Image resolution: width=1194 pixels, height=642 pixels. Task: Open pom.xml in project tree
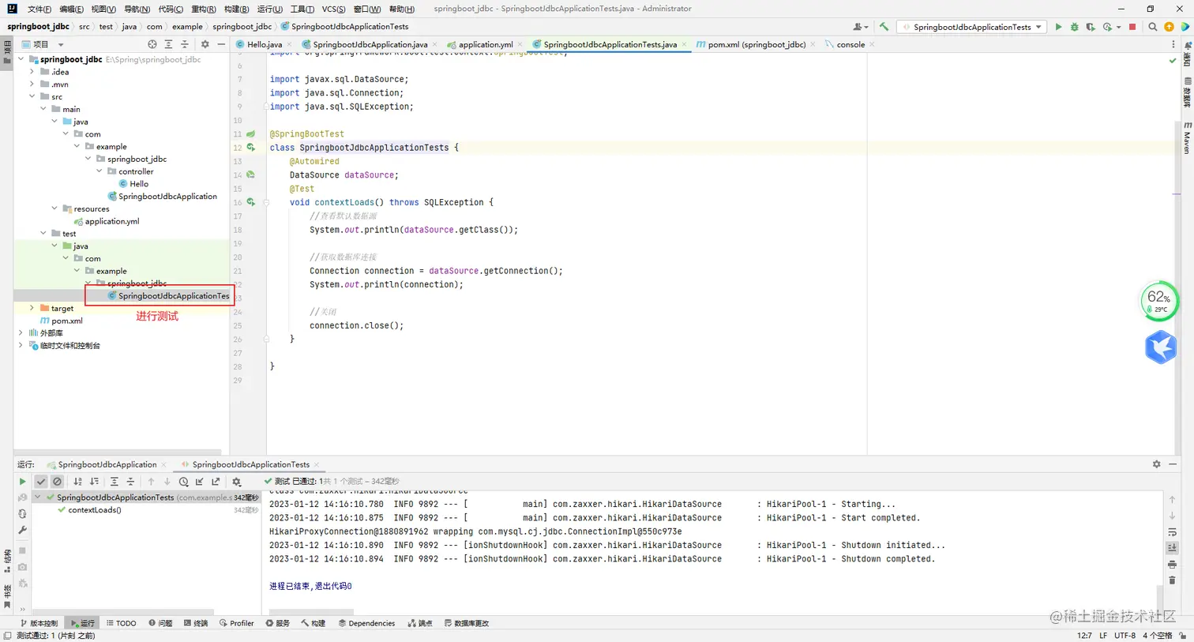(67, 321)
